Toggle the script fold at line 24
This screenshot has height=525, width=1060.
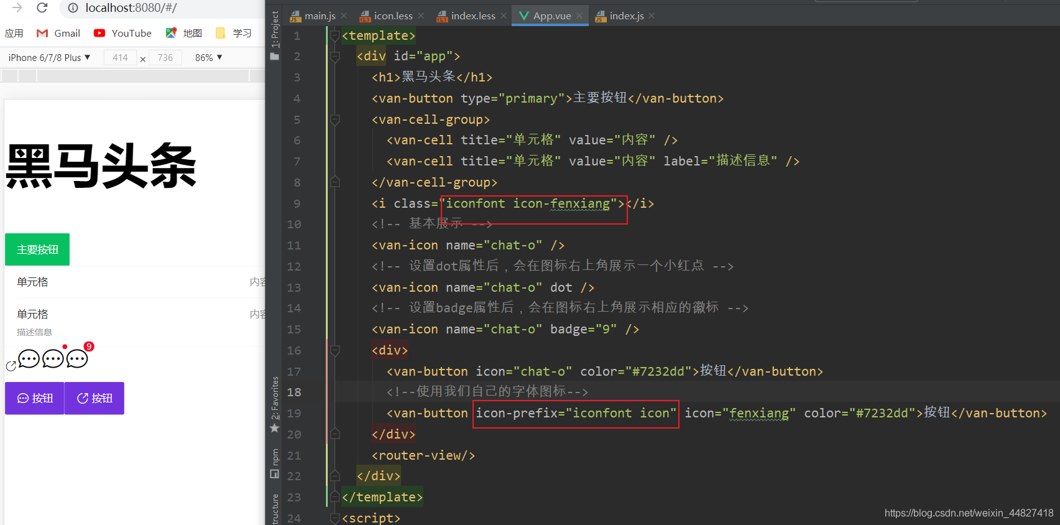tap(335, 518)
